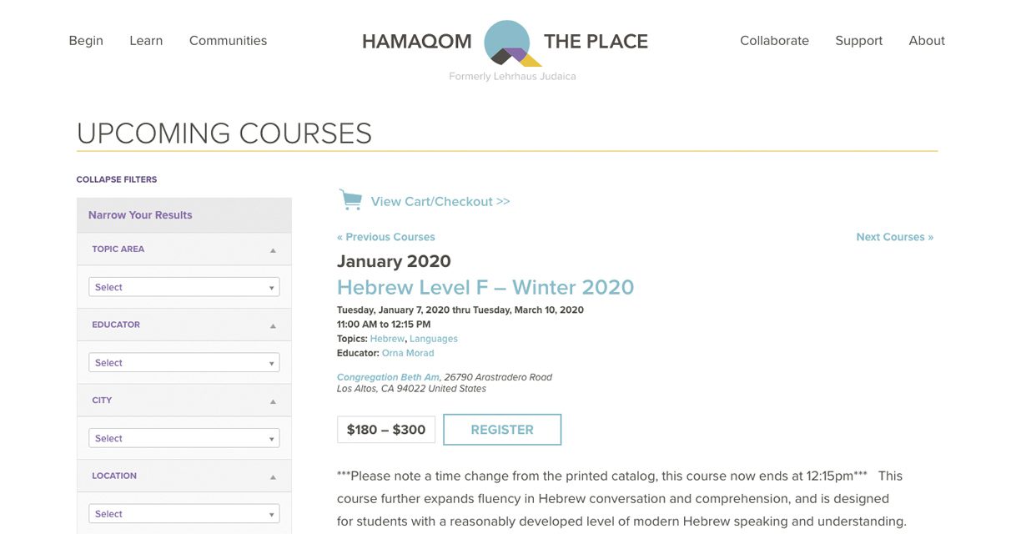Open educator Orna Morad's link
This screenshot has width=1011, height=534.
click(x=408, y=353)
